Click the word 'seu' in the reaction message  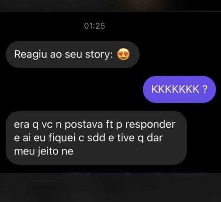74,55
